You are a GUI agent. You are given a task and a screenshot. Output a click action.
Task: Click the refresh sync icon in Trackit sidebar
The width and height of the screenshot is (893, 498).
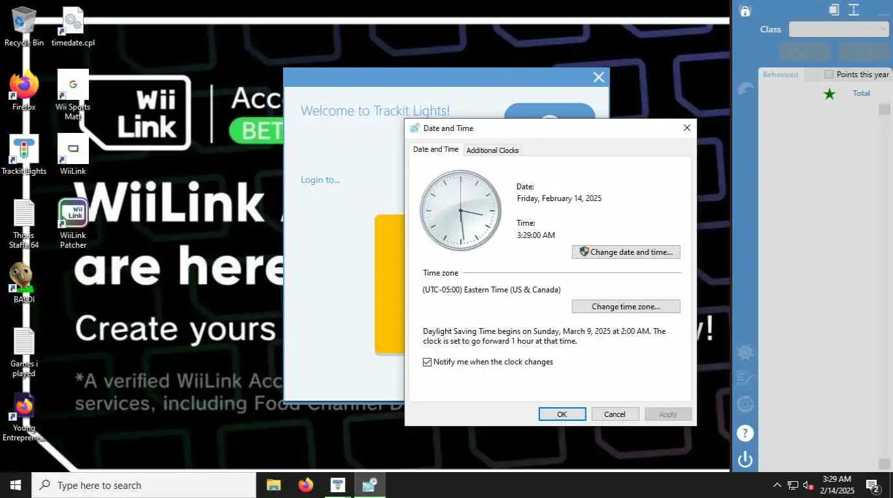point(745,405)
